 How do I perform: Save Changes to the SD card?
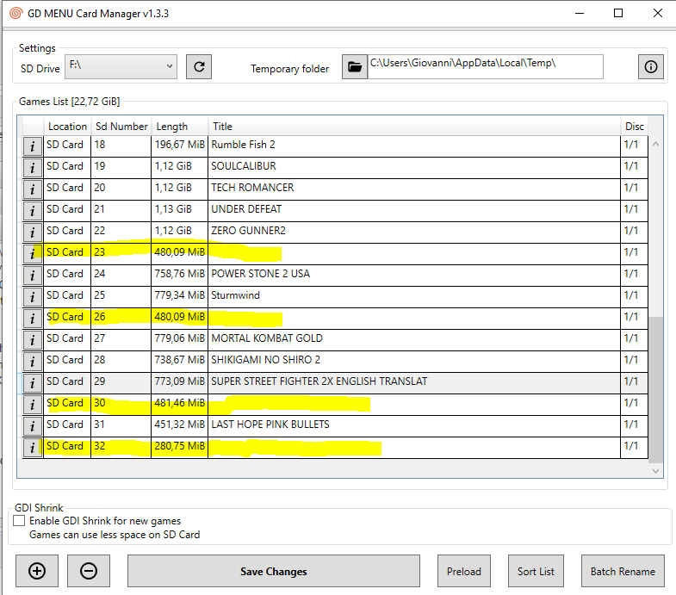pos(274,571)
